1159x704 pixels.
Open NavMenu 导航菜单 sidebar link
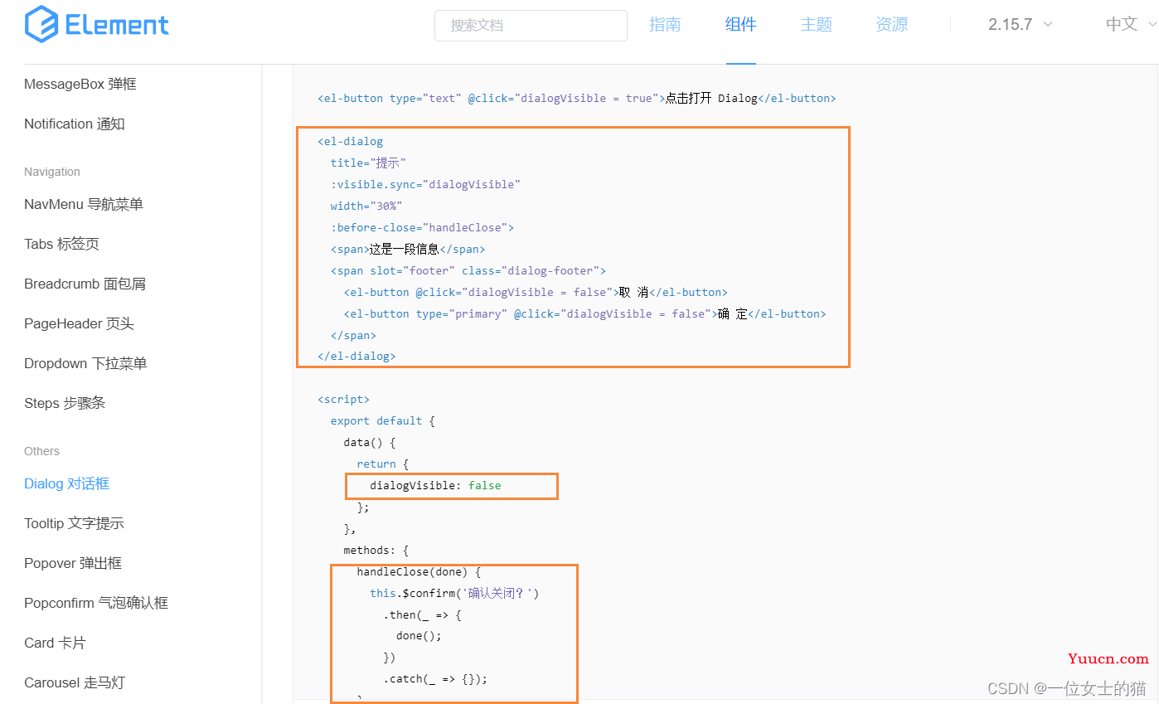[x=84, y=204]
